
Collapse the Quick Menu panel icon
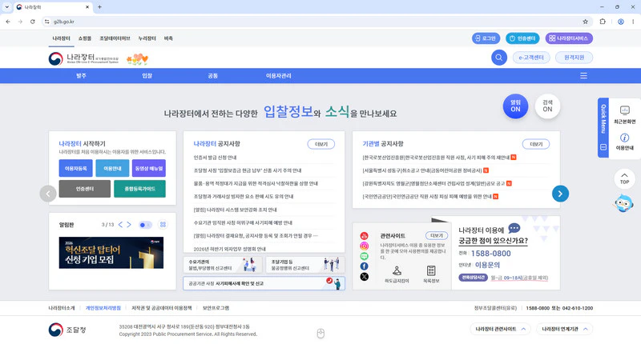coord(603,147)
